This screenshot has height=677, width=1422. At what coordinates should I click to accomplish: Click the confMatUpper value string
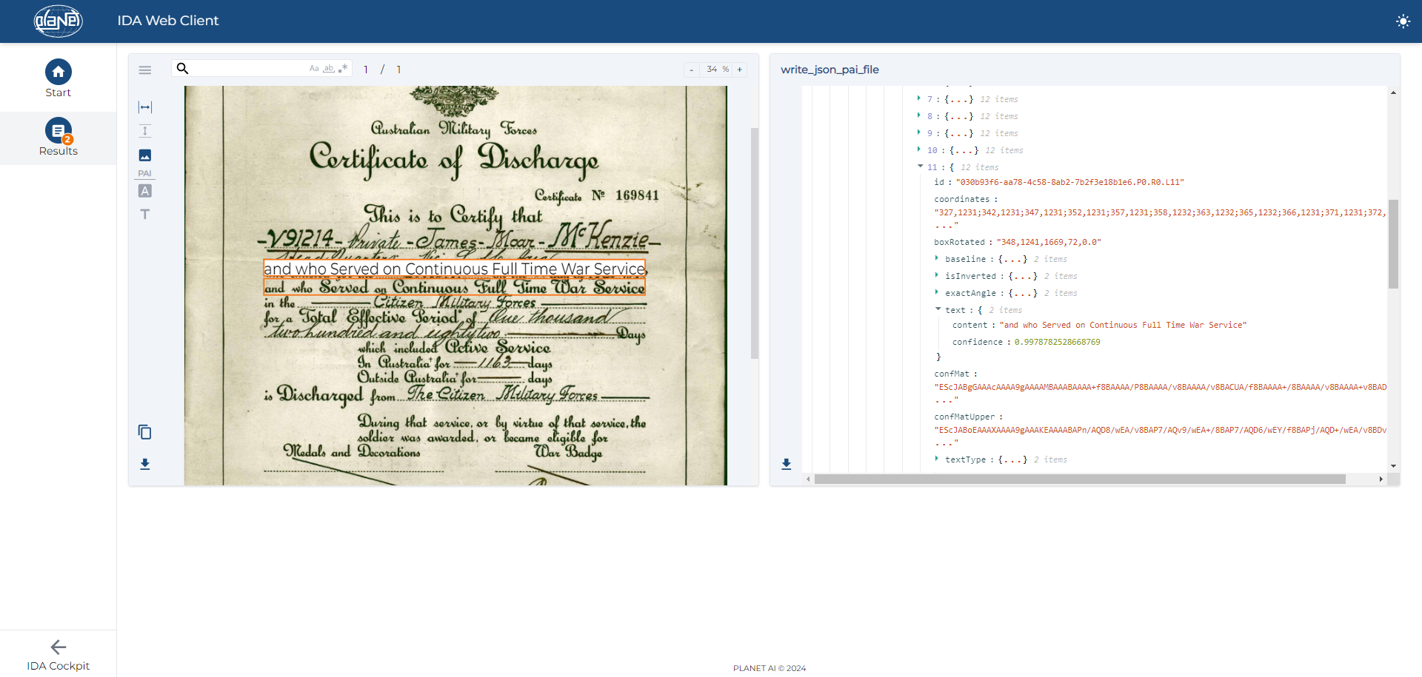(1160, 436)
